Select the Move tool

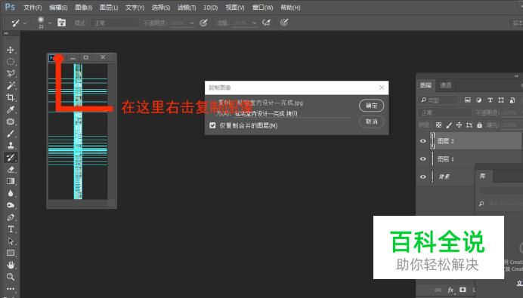[x=11, y=50]
